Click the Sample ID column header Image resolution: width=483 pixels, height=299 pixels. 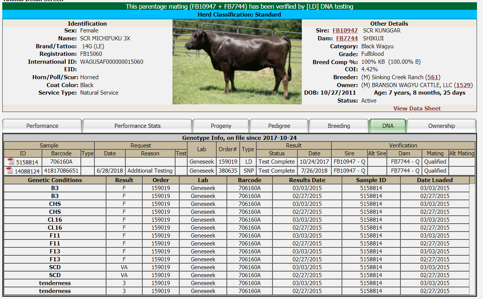371,180
